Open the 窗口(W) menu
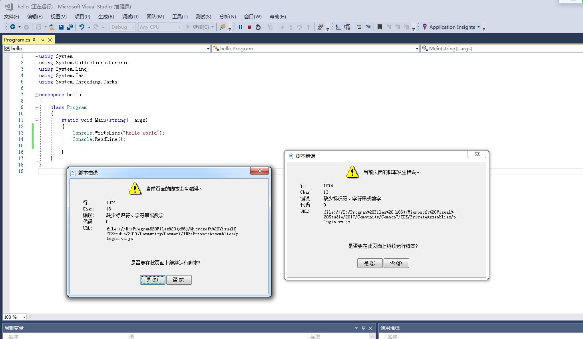 (253, 16)
